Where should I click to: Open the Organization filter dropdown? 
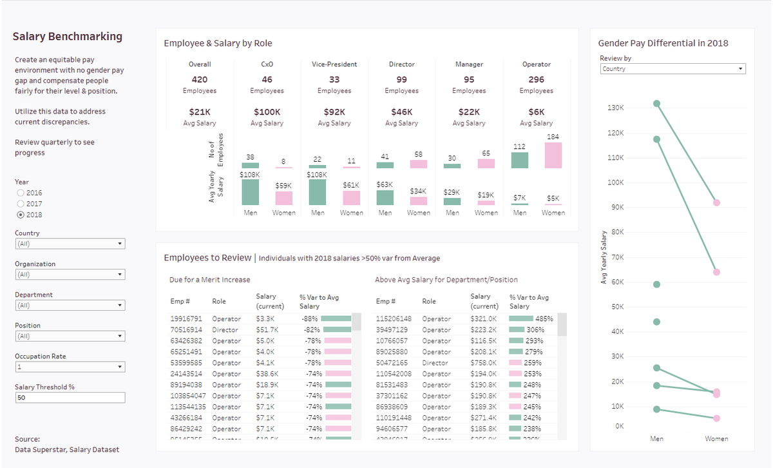click(x=70, y=275)
